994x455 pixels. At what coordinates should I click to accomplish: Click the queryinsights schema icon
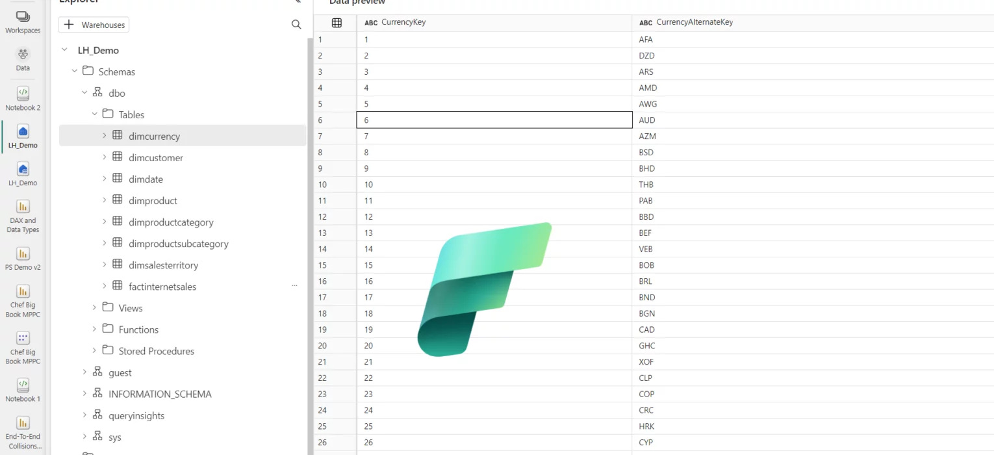point(97,415)
